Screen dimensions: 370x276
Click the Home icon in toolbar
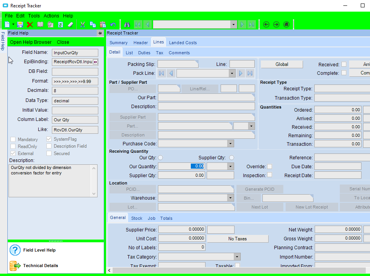click(286, 24)
